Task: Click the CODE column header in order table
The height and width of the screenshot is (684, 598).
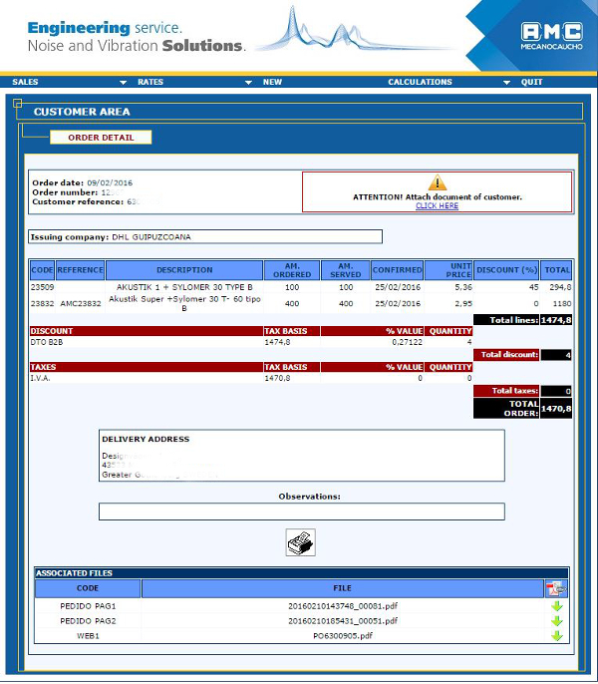Action: [x=42, y=270]
